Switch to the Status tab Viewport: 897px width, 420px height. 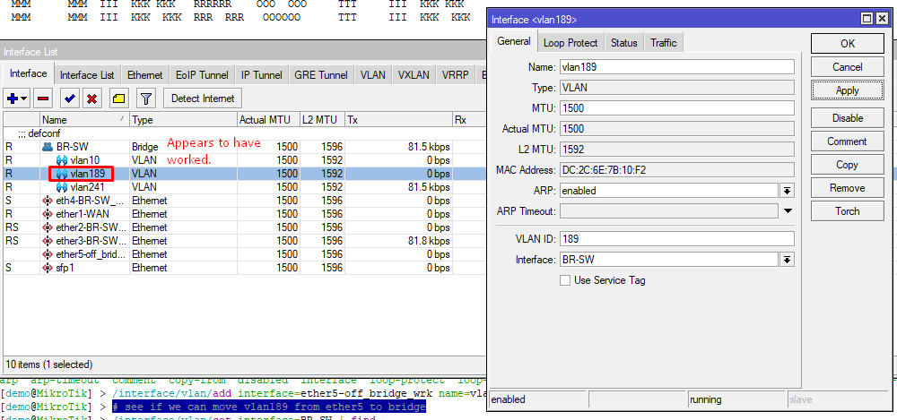(x=623, y=43)
